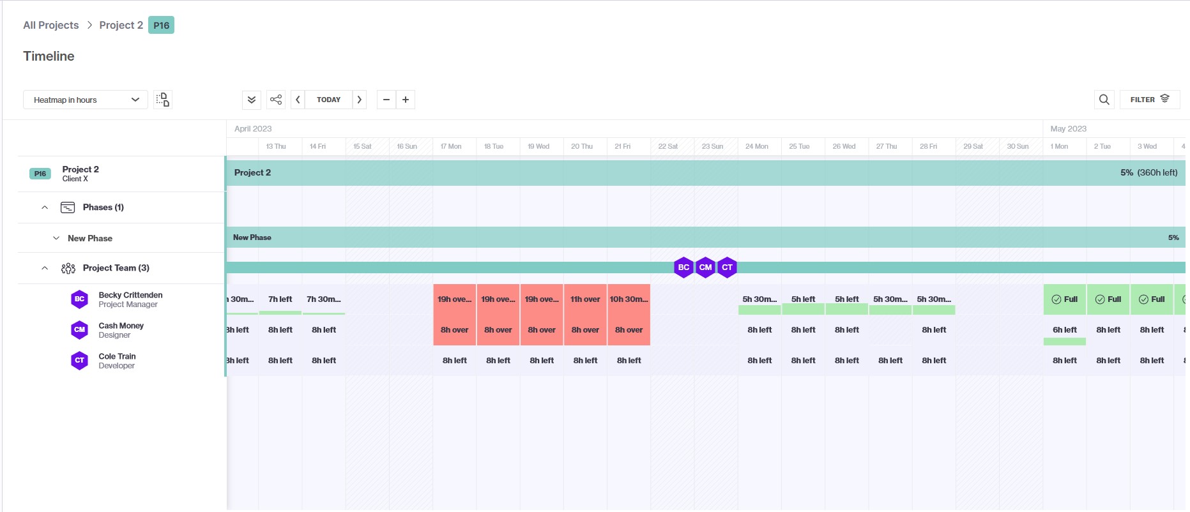Click the share timeline icon
Viewport: 1190px width, 512px height.
pyautogui.click(x=276, y=100)
